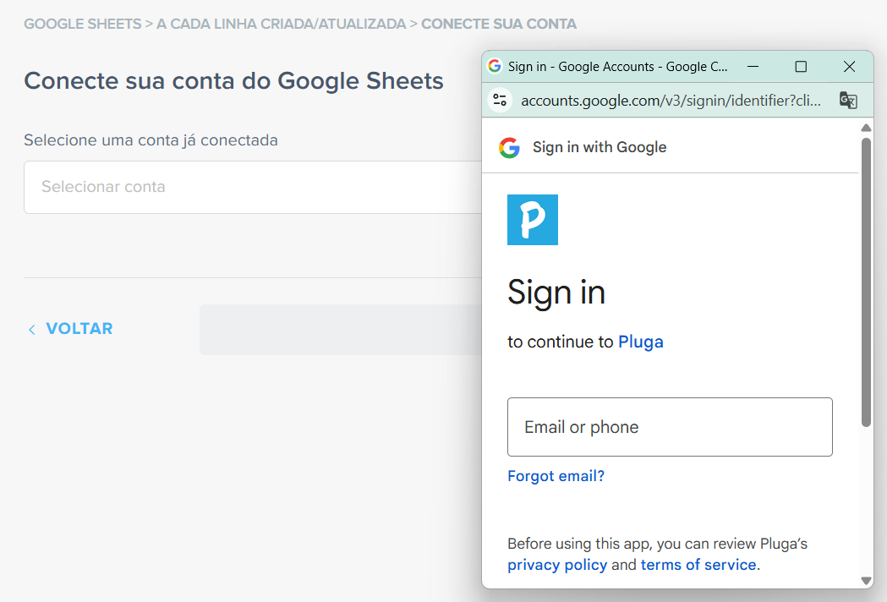
Task: Click the site information icon in address bar
Action: click(x=500, y=100)
